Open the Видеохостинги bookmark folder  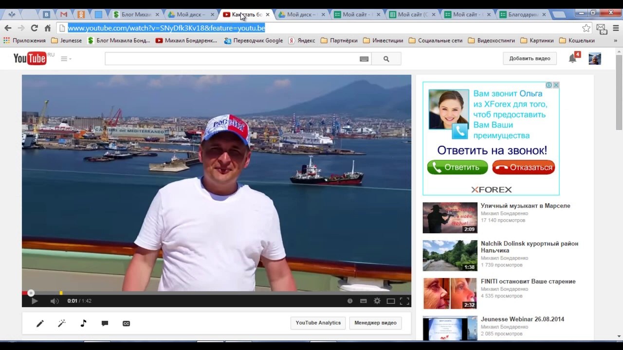point(492,41)
